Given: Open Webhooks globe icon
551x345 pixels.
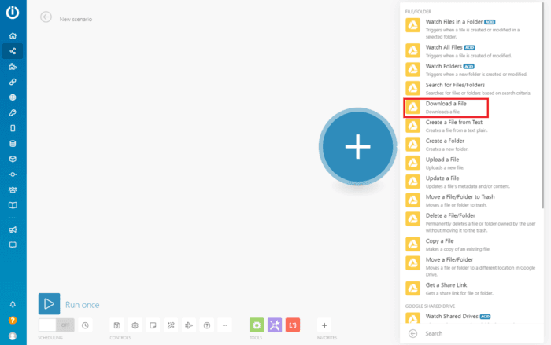Looking at the screenshot, I should [13, 97].
